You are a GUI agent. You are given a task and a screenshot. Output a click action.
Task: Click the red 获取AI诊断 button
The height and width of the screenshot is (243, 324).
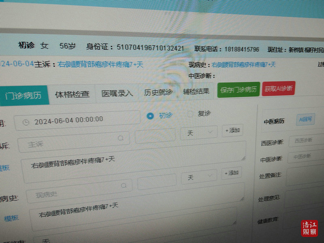click(x=279, y=89)
